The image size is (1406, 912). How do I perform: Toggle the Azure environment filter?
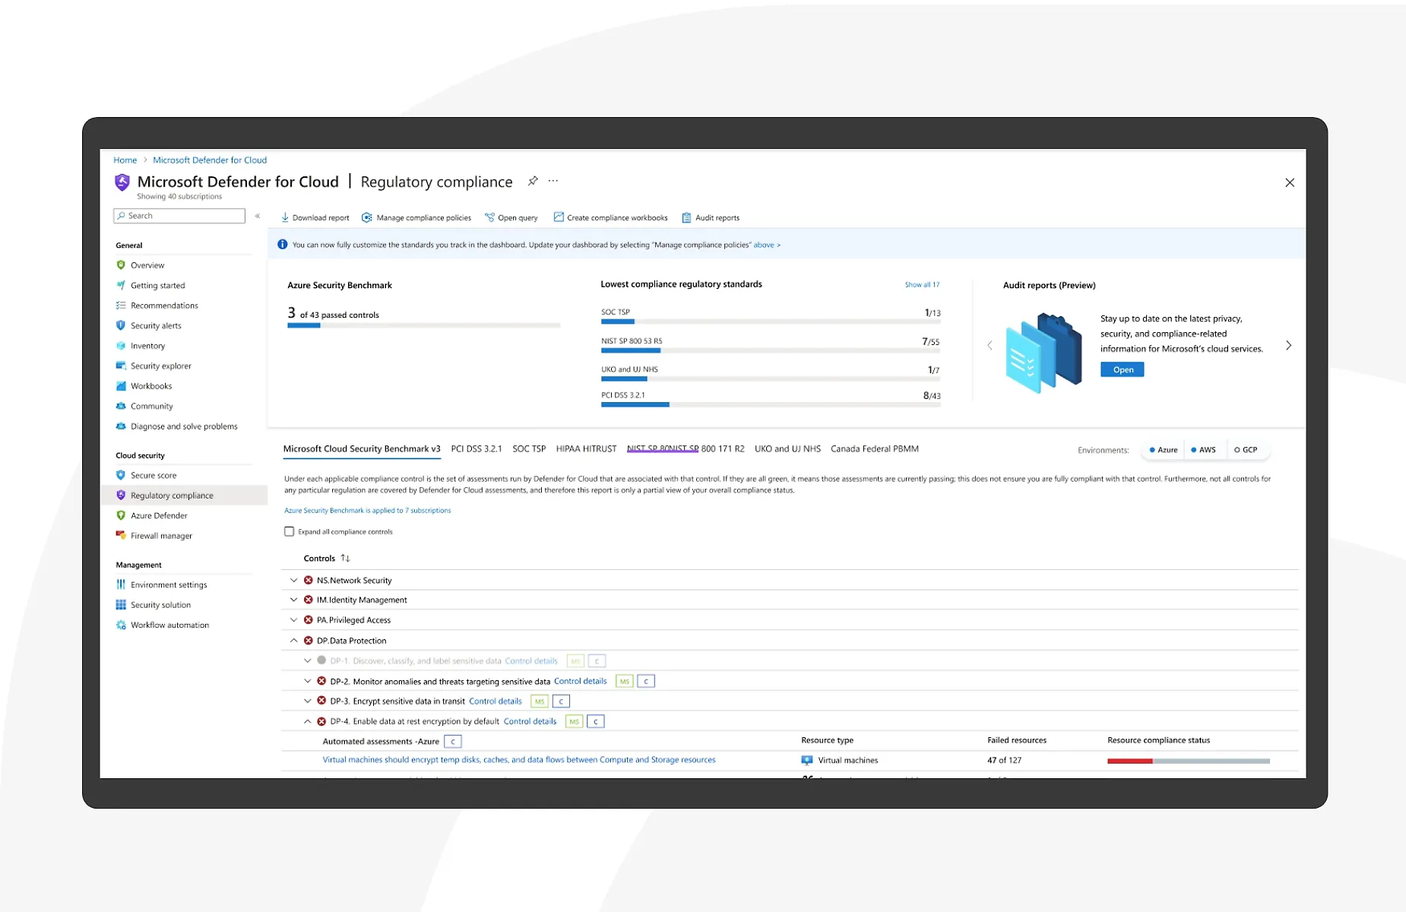tap(1164, 450)
